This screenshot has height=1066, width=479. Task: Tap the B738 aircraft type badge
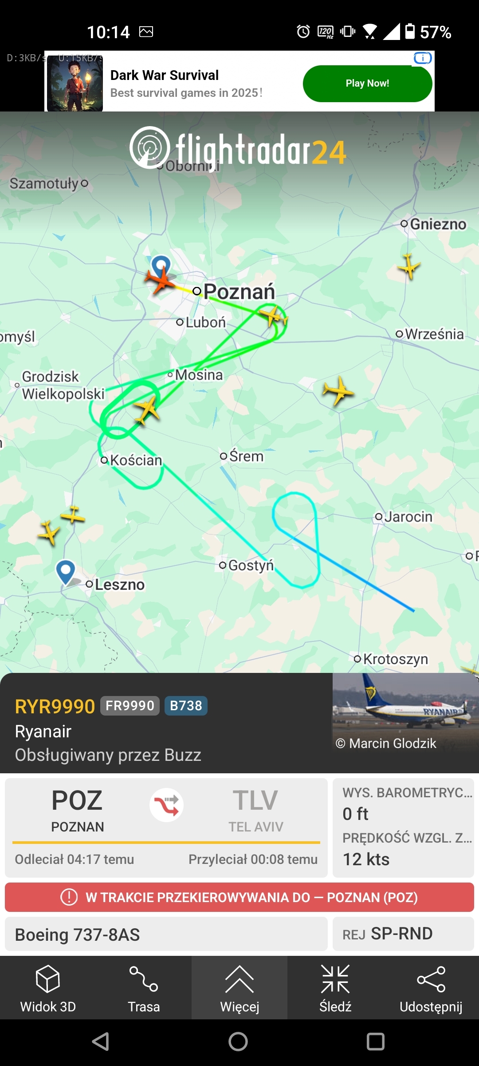click(x=186, y=705)
